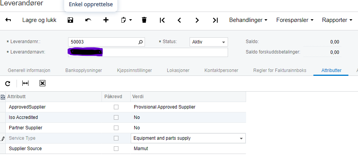
Task: Open the Service Type value dropdown
Action: click(241, 138)
